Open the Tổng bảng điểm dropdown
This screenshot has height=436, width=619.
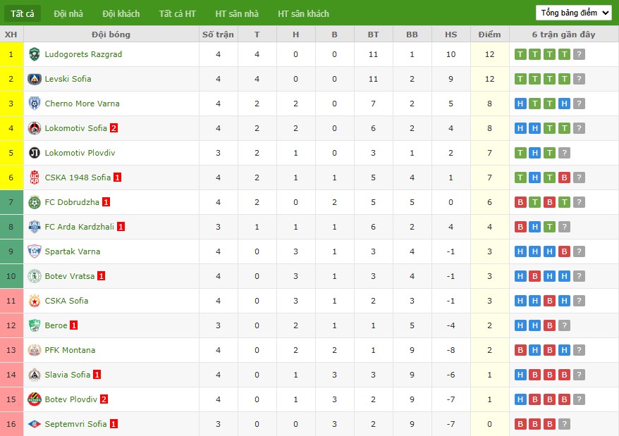pyautogui.click(x=574, y=13)
